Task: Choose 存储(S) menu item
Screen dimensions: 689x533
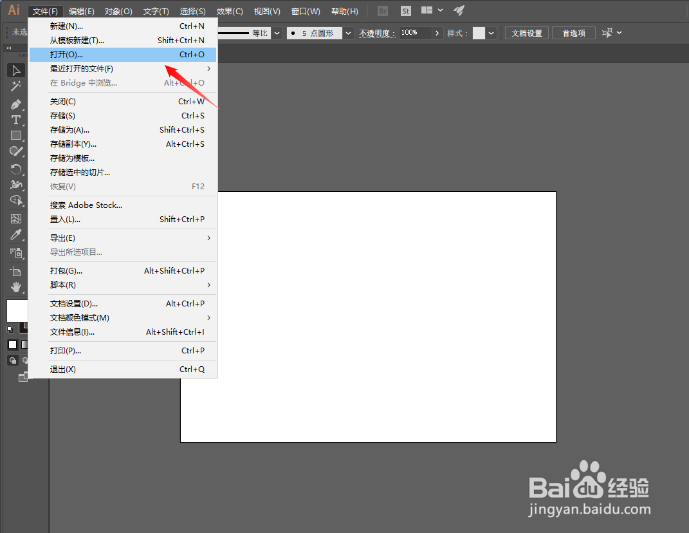Action: (x=123, y=116)
